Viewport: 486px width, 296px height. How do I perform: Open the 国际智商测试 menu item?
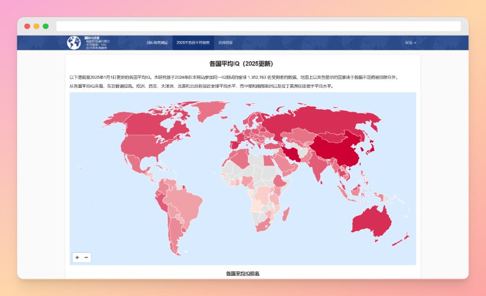tap(157, 43)
